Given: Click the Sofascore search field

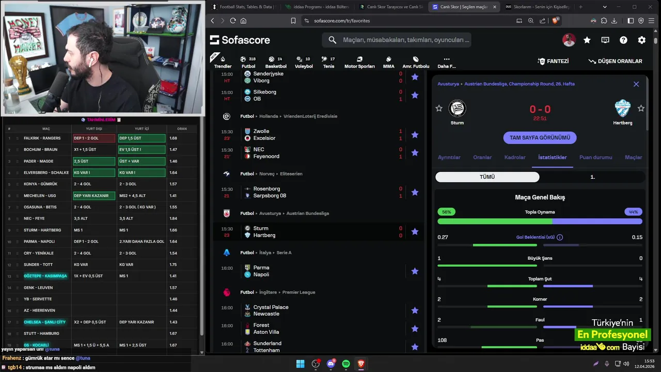Looking at the screenshot, I should pos(397,40).
